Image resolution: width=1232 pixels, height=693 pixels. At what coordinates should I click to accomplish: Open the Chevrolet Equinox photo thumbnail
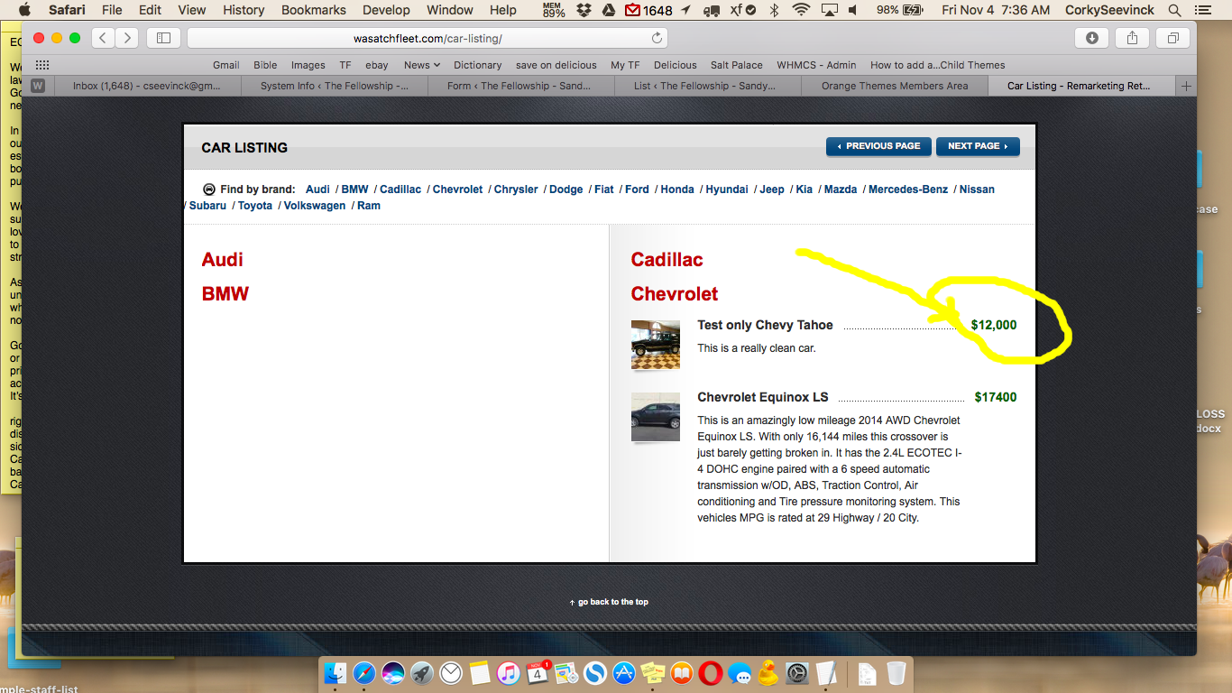point(656,417)
